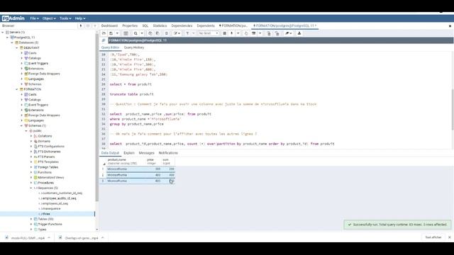Image resolution: width=454 pixels, height=255 pixels.
Task: Click the Extensions icon under FORMATION
Action: [x=26, y=110]
